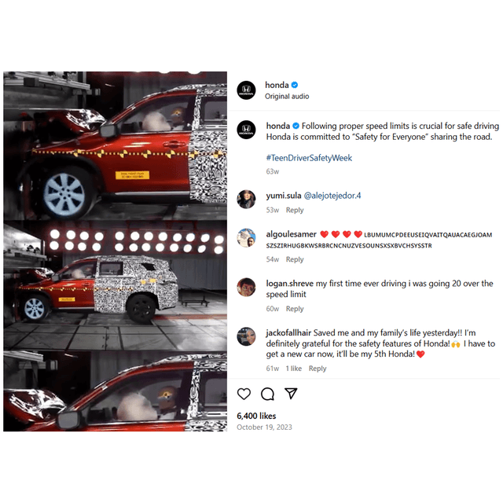Reply to logan.shreve's comment
This screenshot has width=503, height=503.
pos(295,309)
